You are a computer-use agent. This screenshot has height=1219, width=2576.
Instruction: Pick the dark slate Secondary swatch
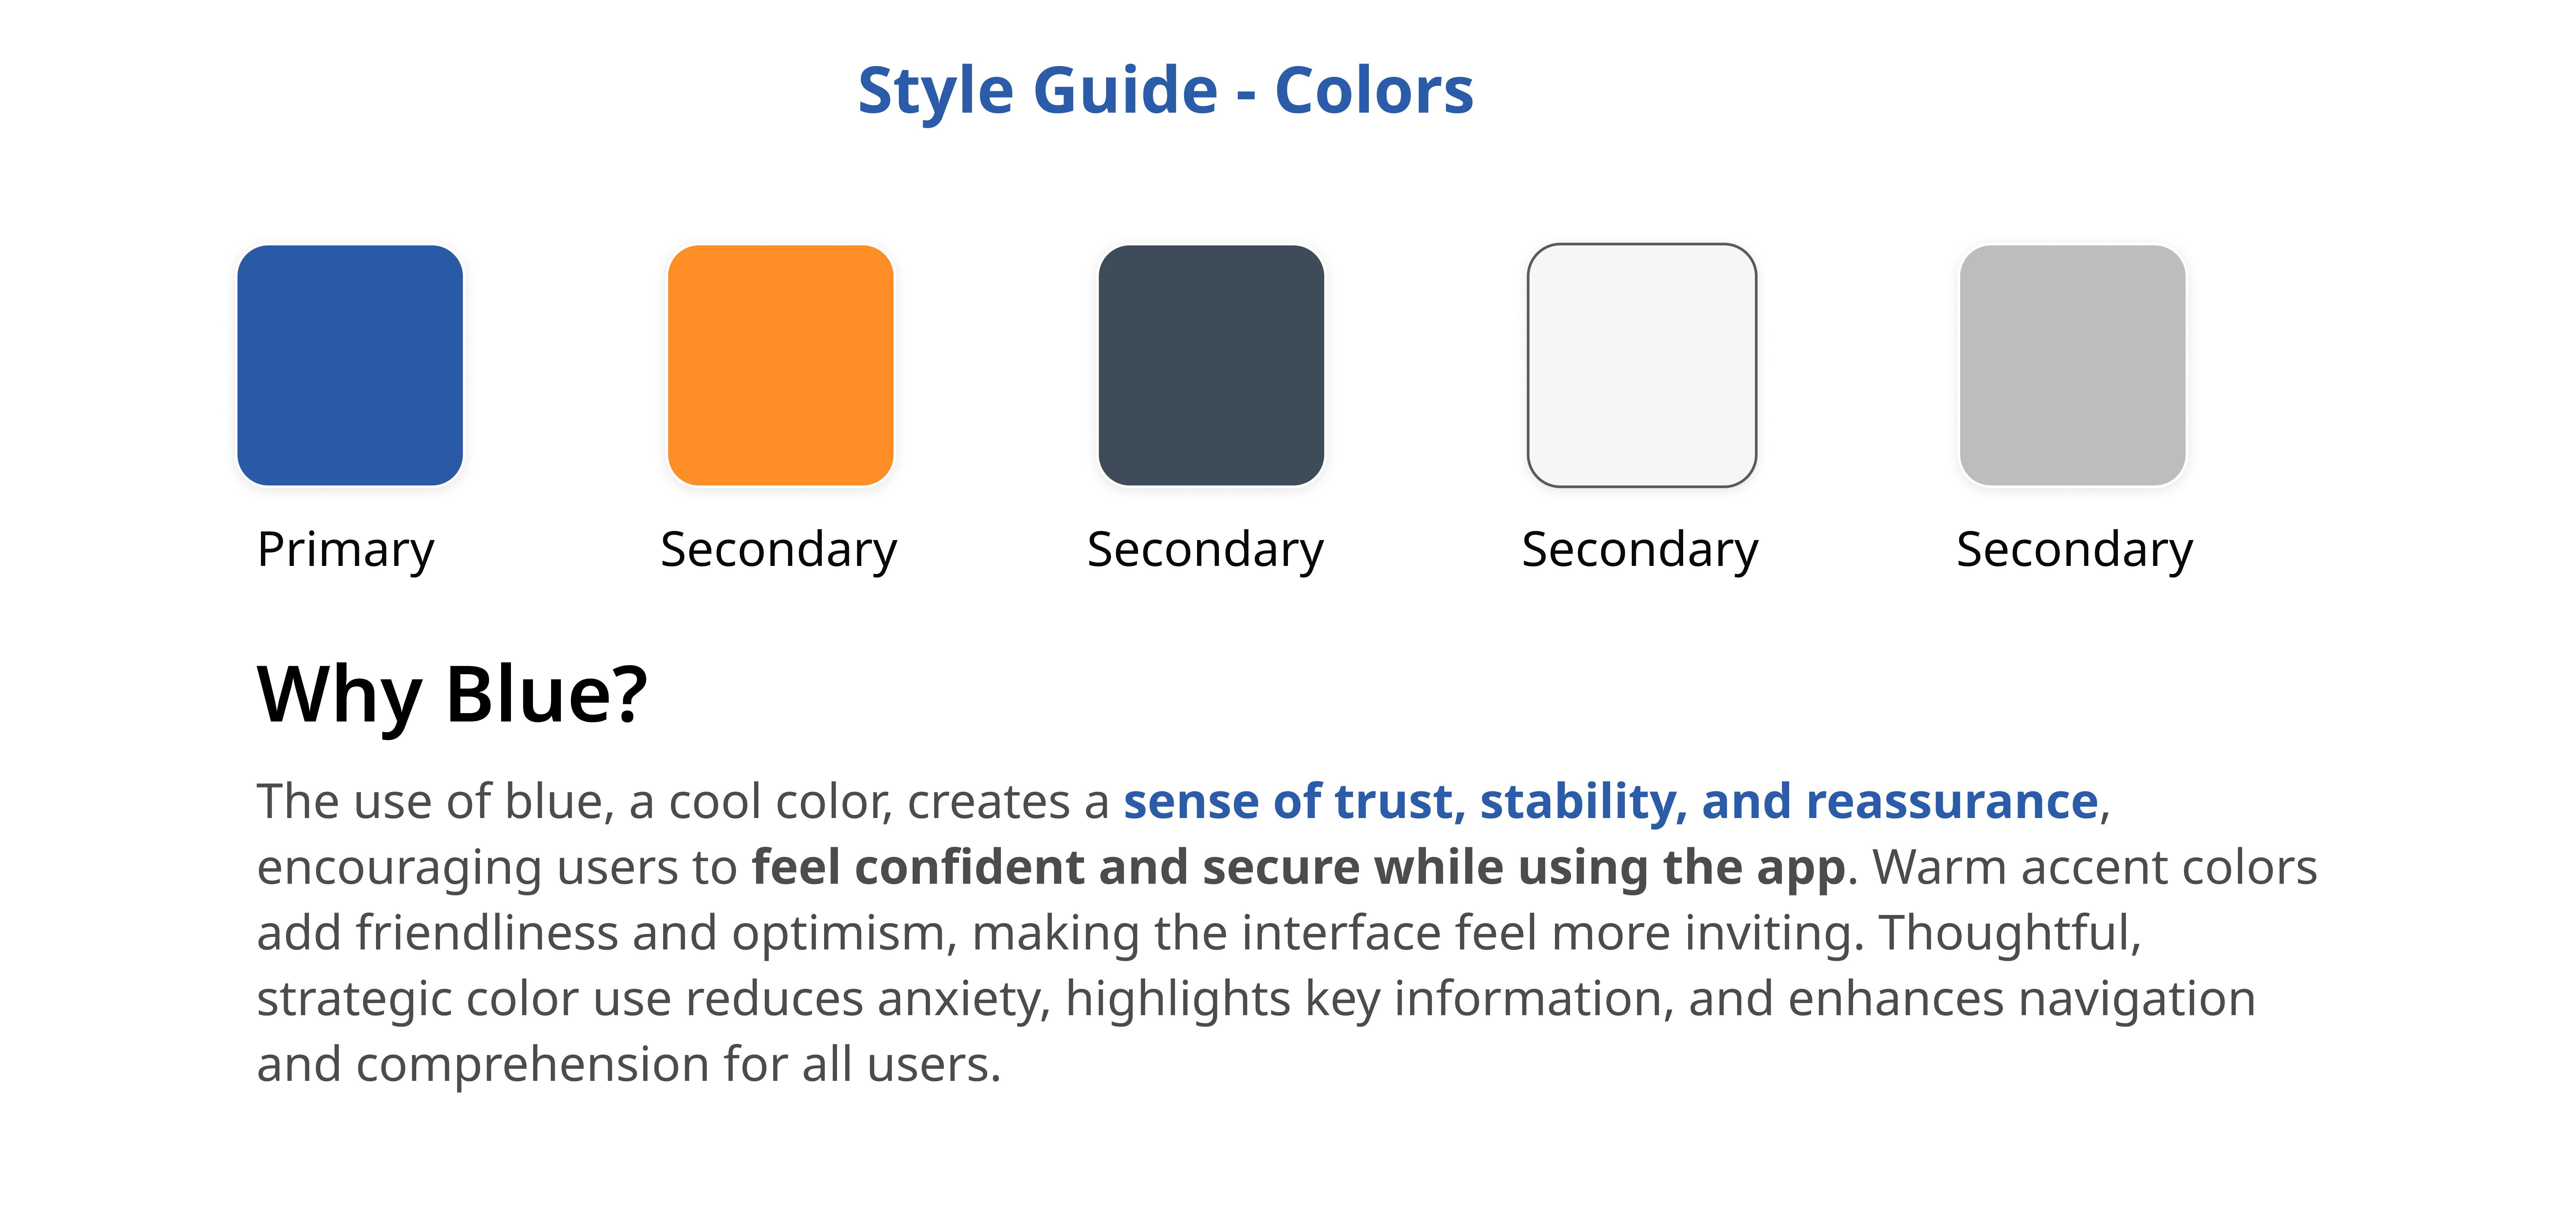(x=1211, y=366)
